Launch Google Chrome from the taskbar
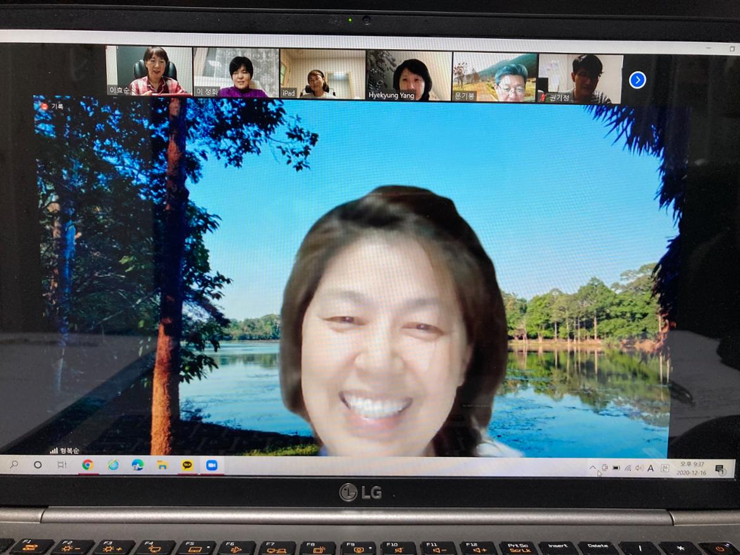This screenshot has height=555, width=740. click(87, 465)
